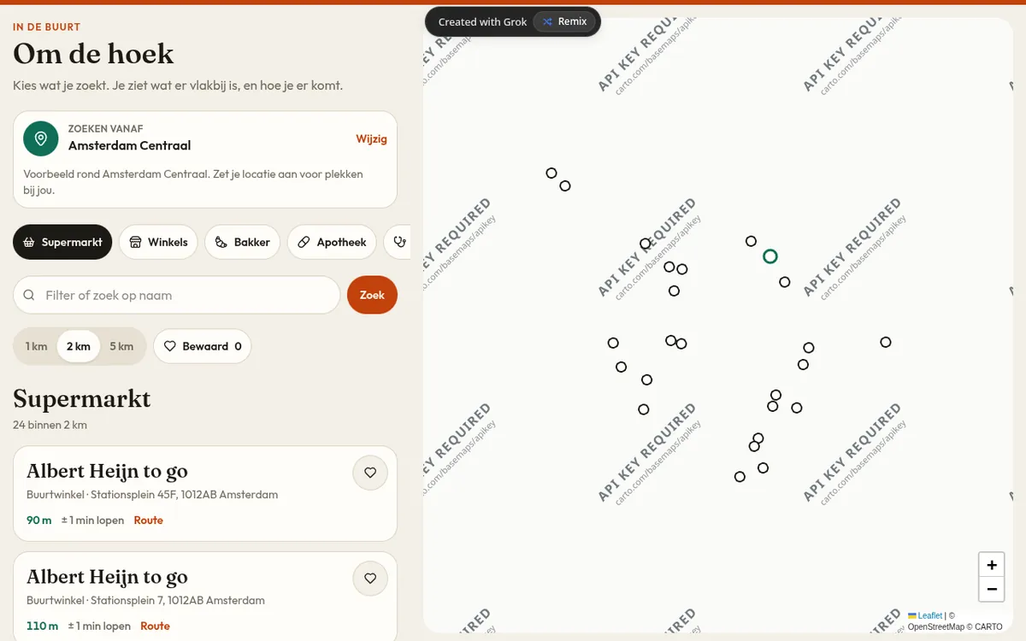Set radius to 1 km
Screen dimensions: 1026x641
click(x=36, y=346)
